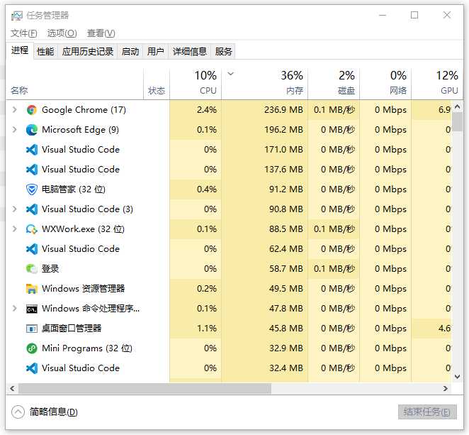Click the Microsoft Edge icon
The width and height of the screenshot is (469, 435).
click(x=32, y=130)
